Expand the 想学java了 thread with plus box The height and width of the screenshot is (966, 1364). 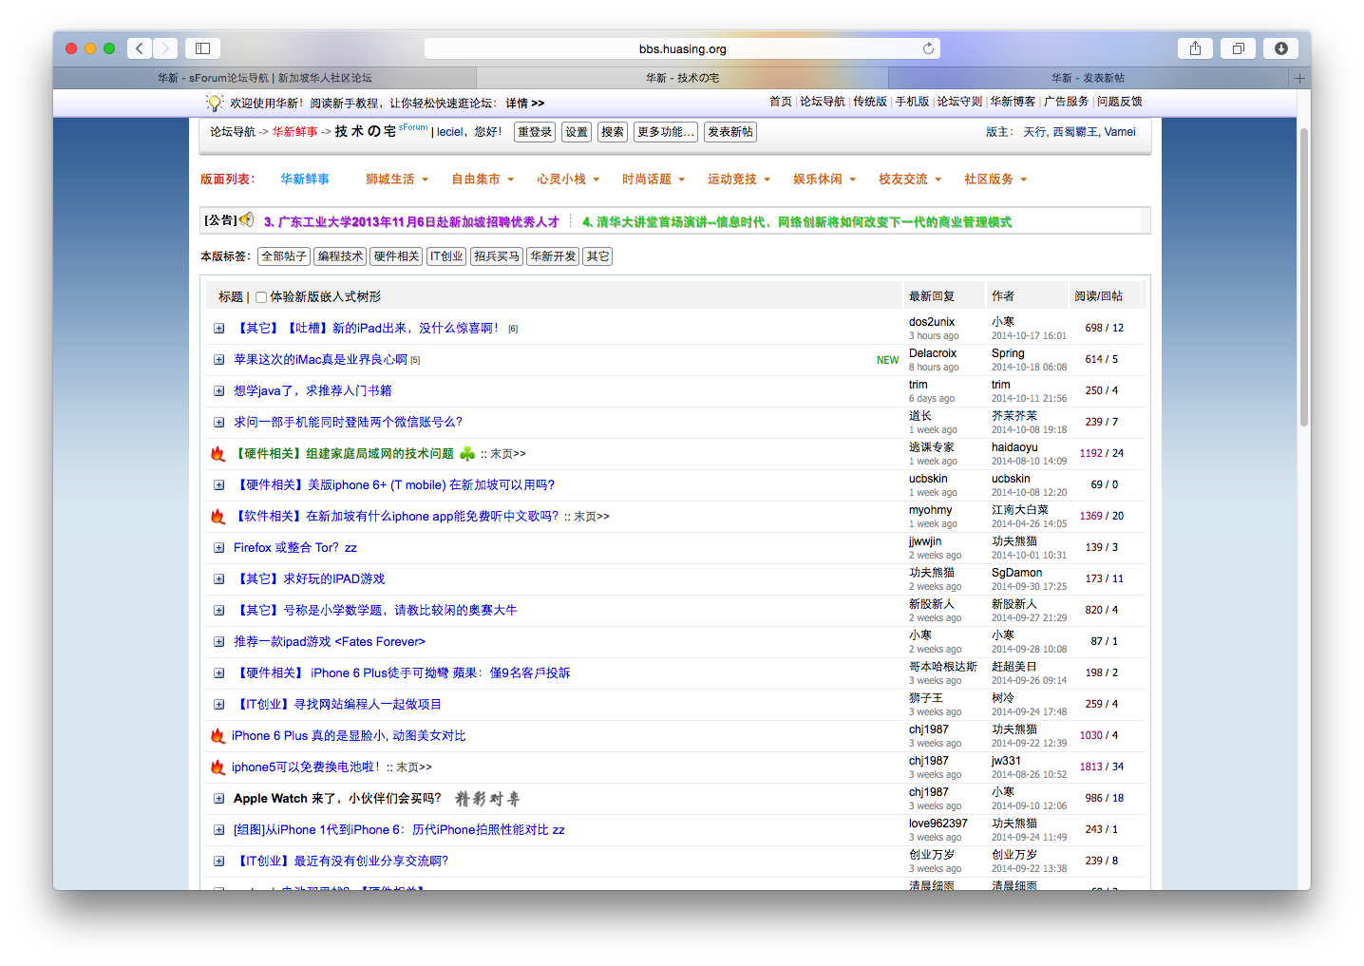point(218,391)
